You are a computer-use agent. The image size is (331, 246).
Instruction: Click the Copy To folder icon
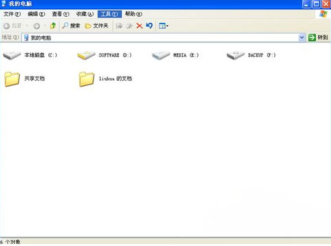click(129, 26)
